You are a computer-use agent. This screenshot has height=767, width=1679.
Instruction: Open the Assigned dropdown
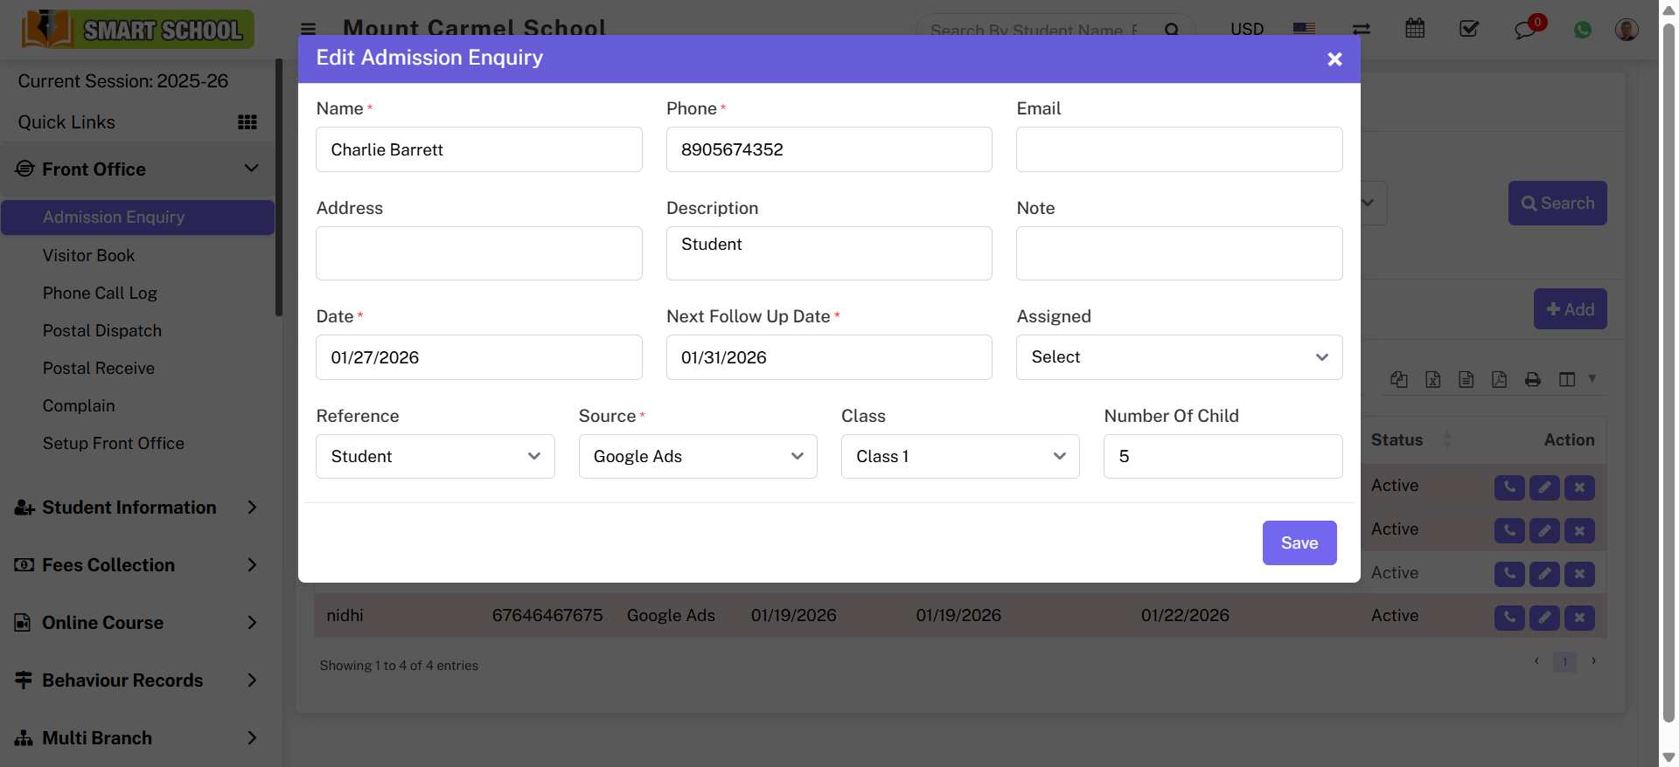[1178, 357]
